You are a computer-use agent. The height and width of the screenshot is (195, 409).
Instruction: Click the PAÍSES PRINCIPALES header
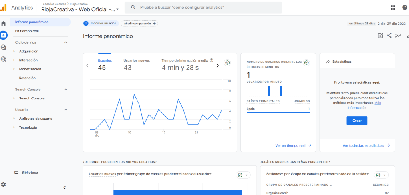click(x=263, y=101)
